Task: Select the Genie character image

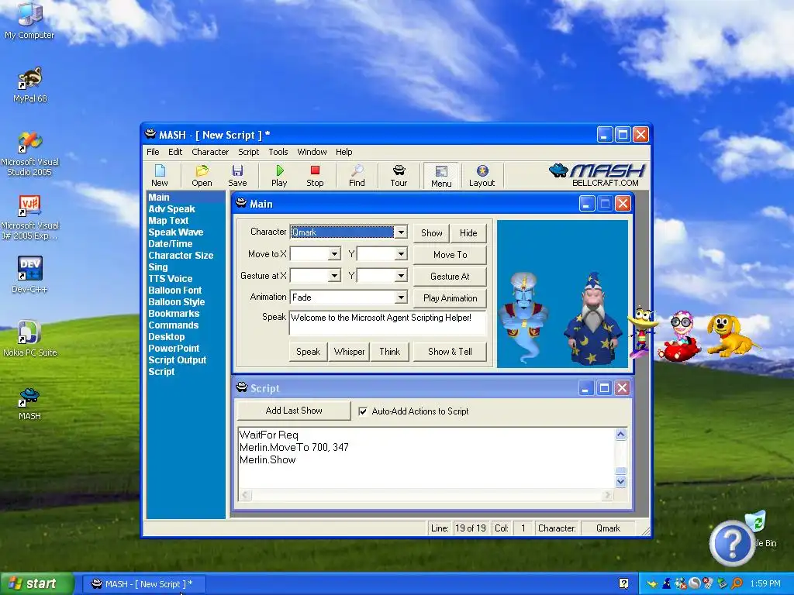Action: [523, 318]
